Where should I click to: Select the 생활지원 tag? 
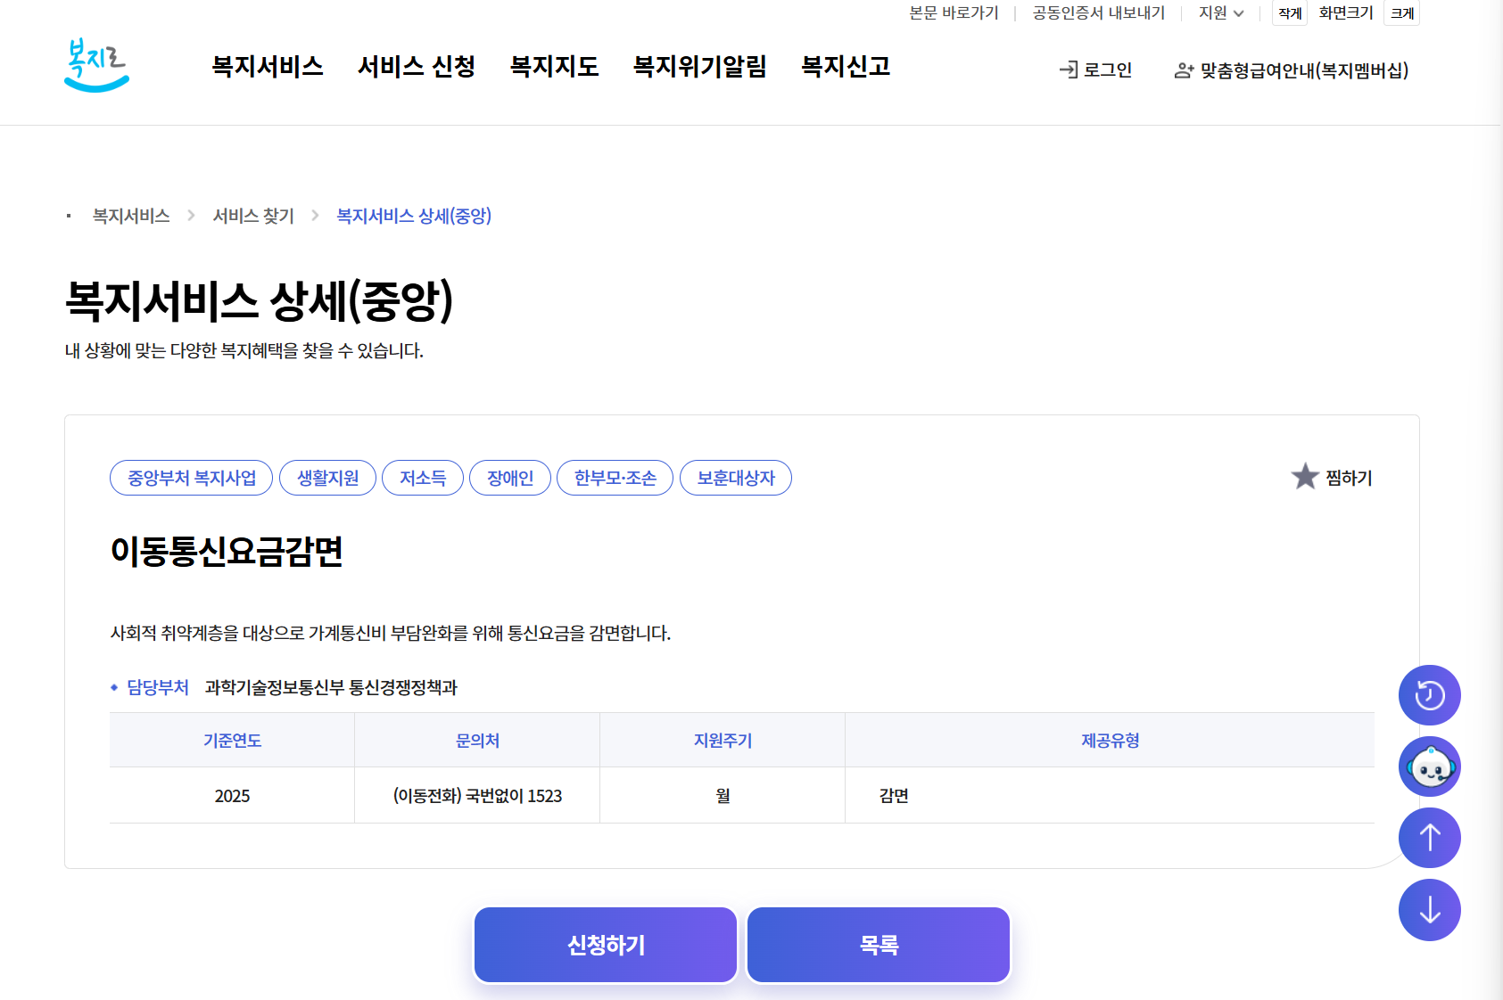point(327,478)
